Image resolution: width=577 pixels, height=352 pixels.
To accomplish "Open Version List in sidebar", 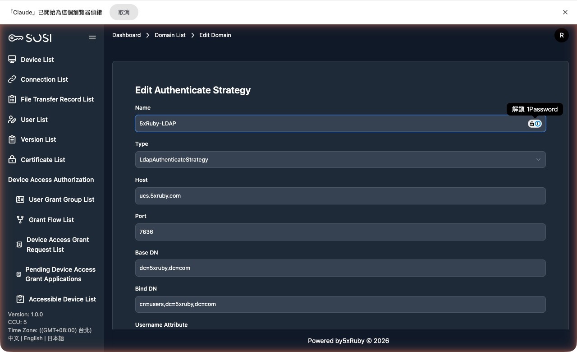I will pos(38,139).
